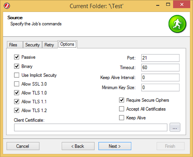The width and height of the screenshot is (193, 157).
Task: Focus the Port input field
Action: coord(160,58)
